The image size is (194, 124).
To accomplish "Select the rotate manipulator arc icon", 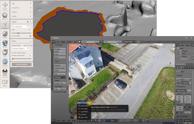I will (x=106, y=120).
